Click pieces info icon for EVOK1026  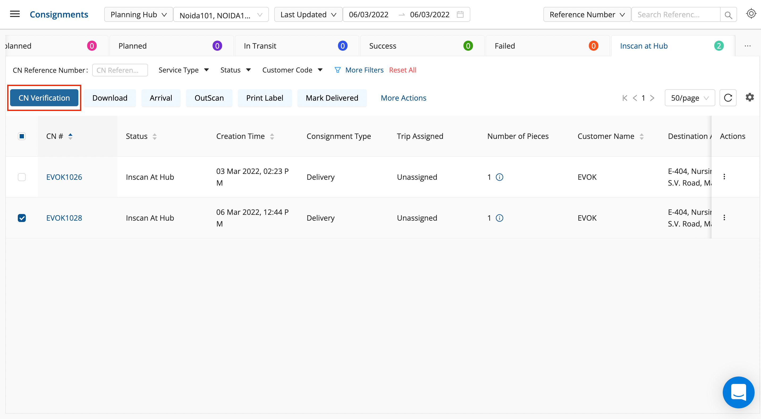pyautogui.click(x=499, y=177)
